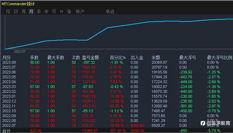Screen dimensions: 233x133
Task: Click the 最大浮亏 column header
Action: click(x=188, y=57)
